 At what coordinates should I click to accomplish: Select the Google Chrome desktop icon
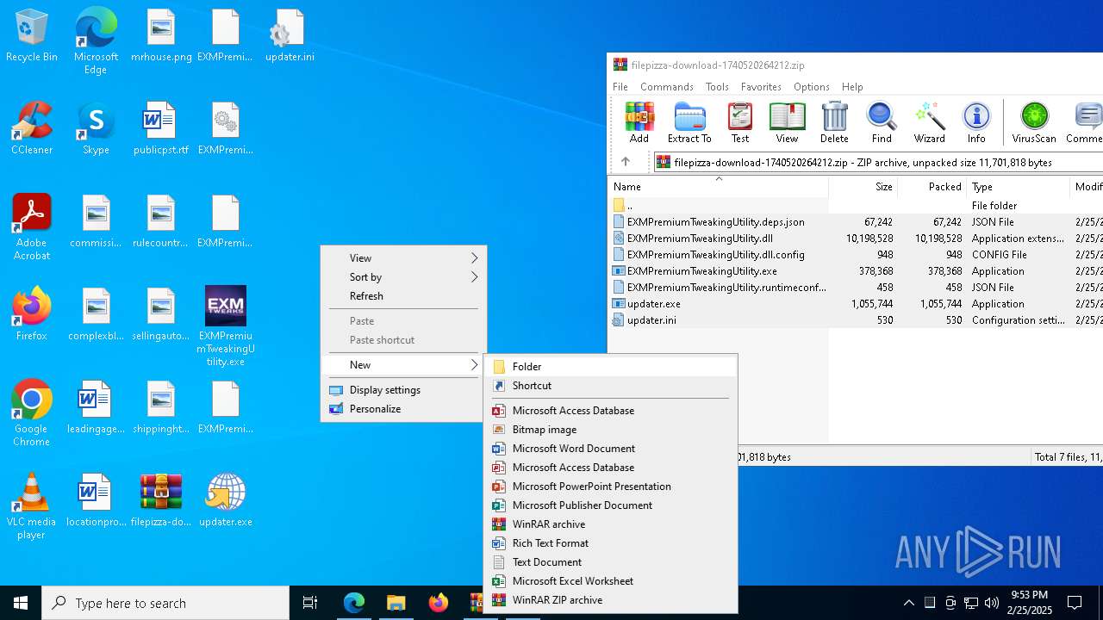coord(32,413)
